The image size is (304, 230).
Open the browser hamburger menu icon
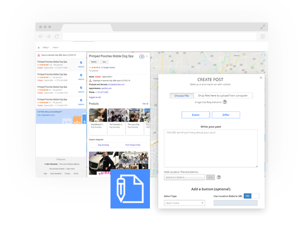click(263, 36)
